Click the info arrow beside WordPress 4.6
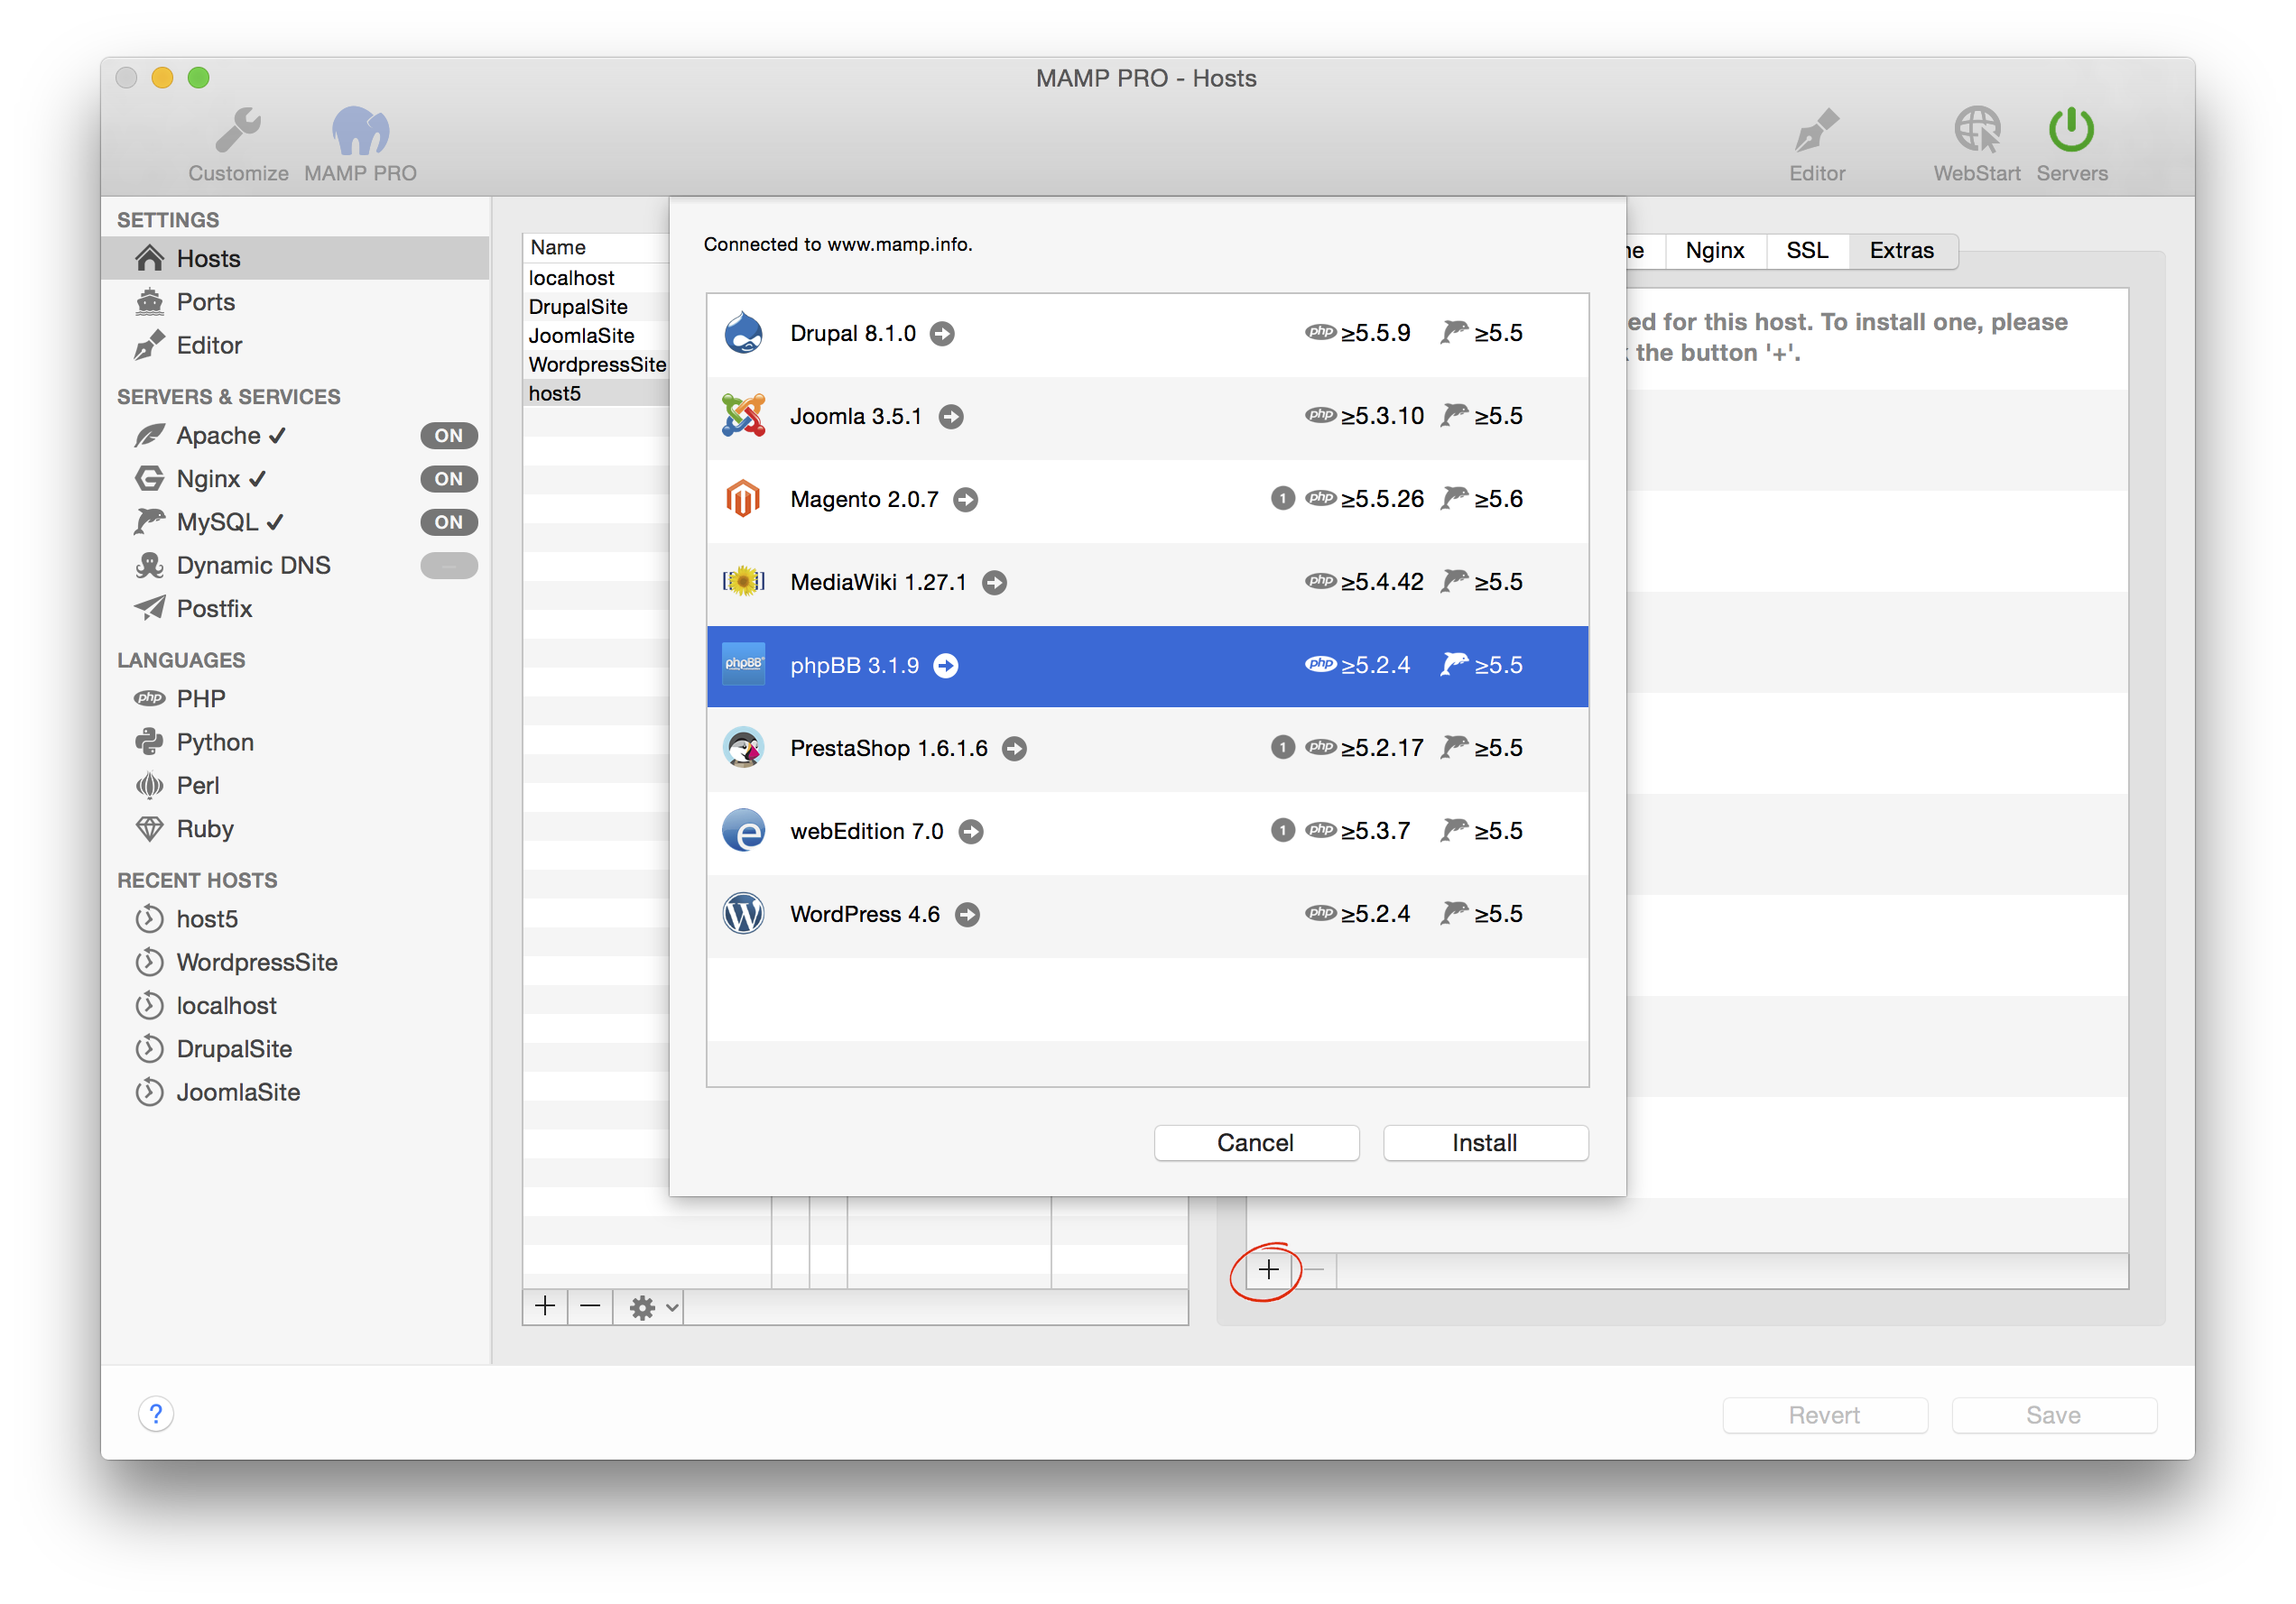 (x=967, y=916)
